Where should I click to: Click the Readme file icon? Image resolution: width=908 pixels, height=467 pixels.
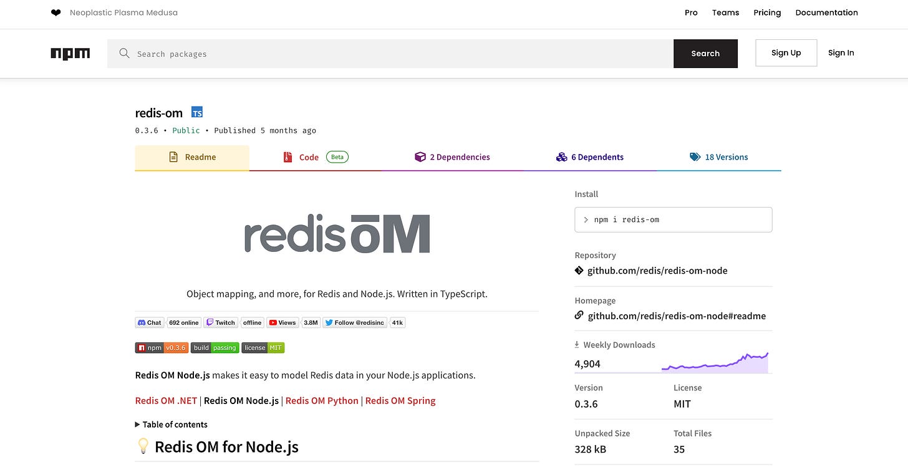[174, 157]
